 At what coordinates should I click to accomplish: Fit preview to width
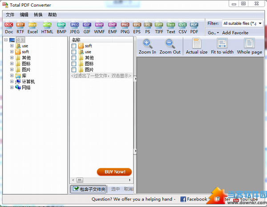(222, 47)
